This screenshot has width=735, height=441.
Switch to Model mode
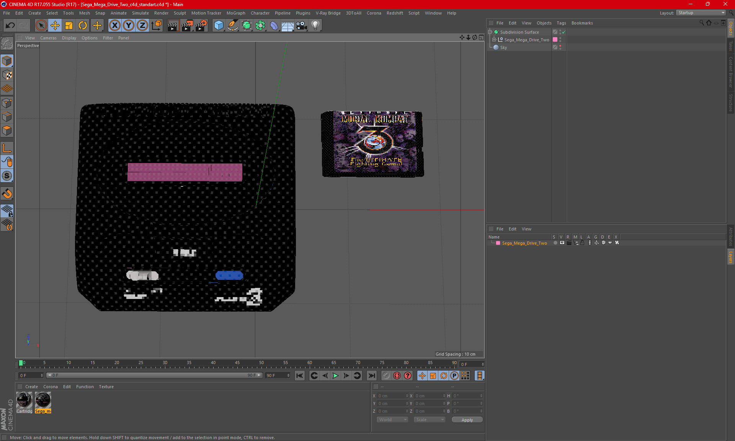(7, 61)
